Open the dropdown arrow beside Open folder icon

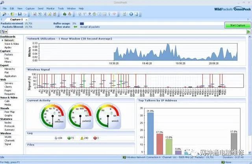[16, 14]
